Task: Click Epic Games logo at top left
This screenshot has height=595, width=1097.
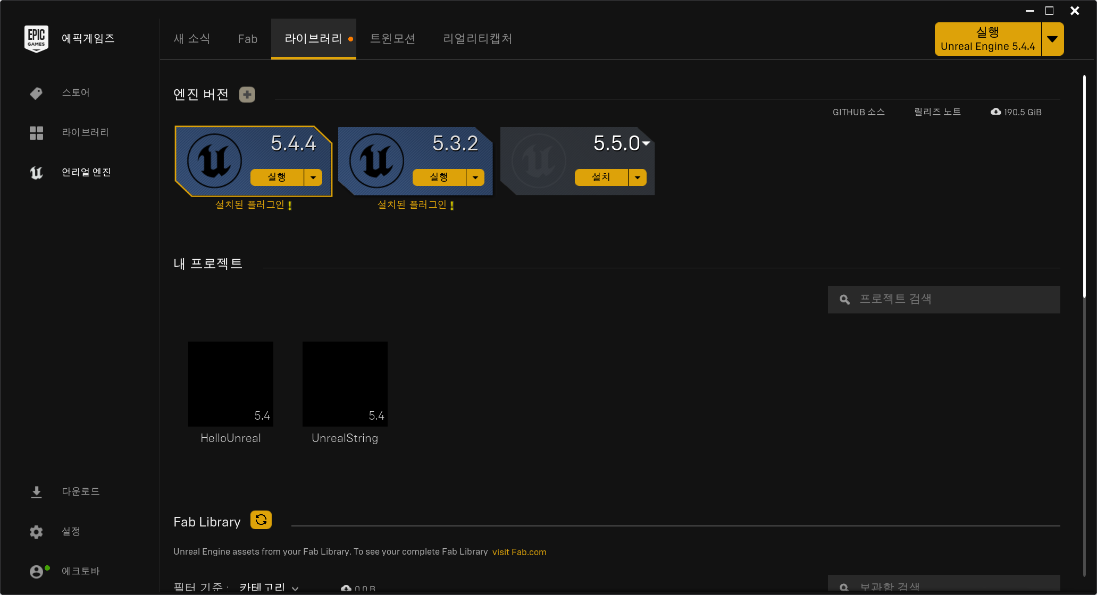Action: pyautogui.click(x=36, y=38)
